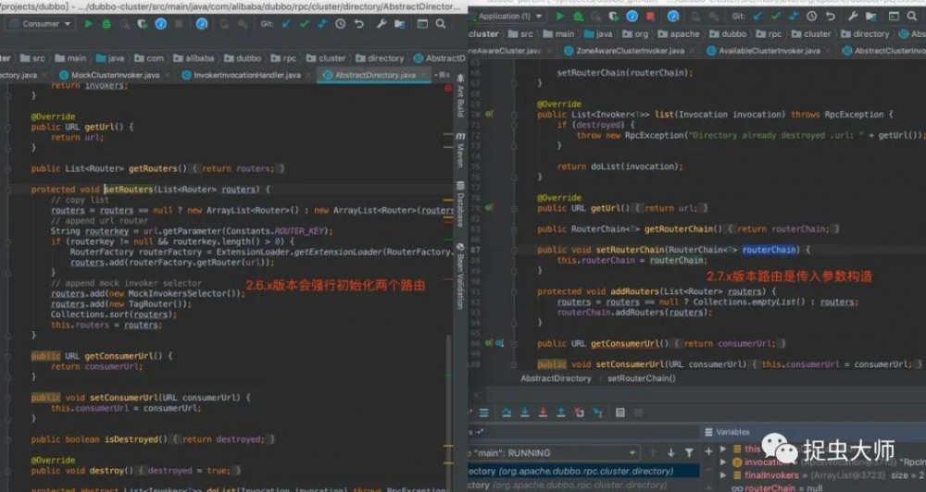Click the Git commit checkmark in left window
Screen dimensions: 926x492
[304, 24]
